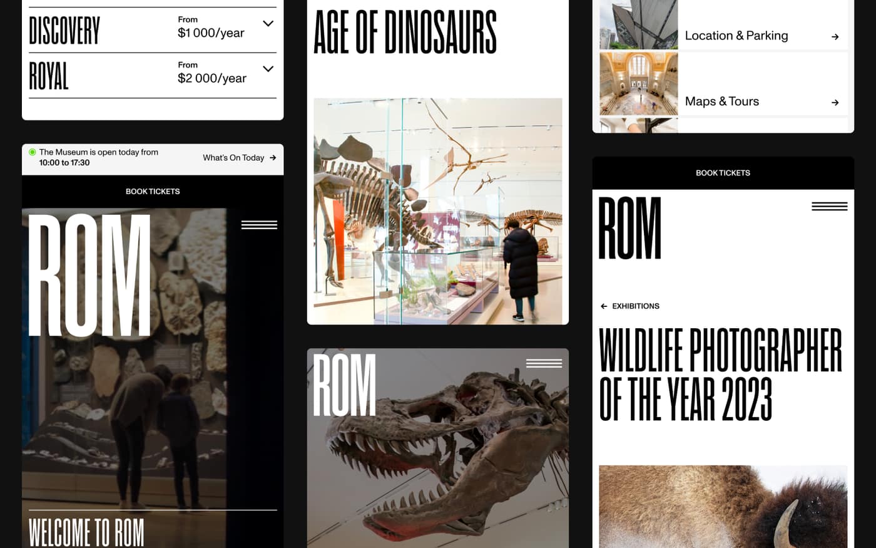This screenshot has width=876, height=548.
Task: Click Book Tickets above Welcome to ROM
Action: 153,192
